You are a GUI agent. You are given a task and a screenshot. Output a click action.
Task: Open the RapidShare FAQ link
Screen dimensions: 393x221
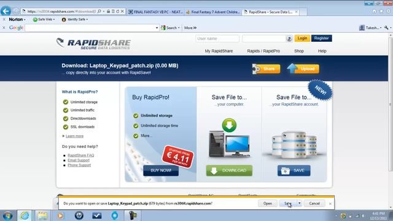pos(80,155)
